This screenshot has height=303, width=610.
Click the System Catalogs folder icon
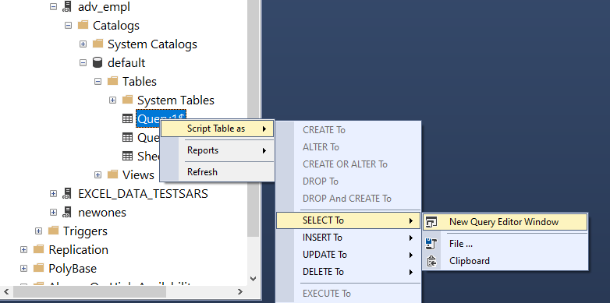[x=98, y=44]
